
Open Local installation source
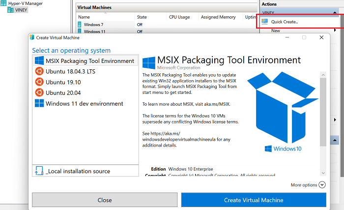click(x=86, y=171)
